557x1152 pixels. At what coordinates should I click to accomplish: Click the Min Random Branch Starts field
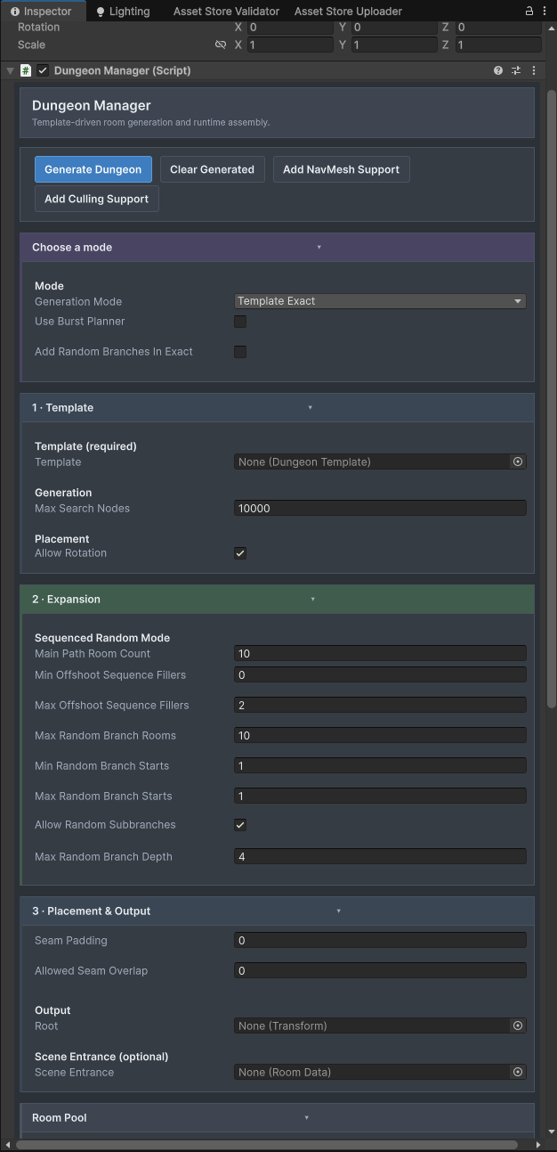[x=380, y=765]
